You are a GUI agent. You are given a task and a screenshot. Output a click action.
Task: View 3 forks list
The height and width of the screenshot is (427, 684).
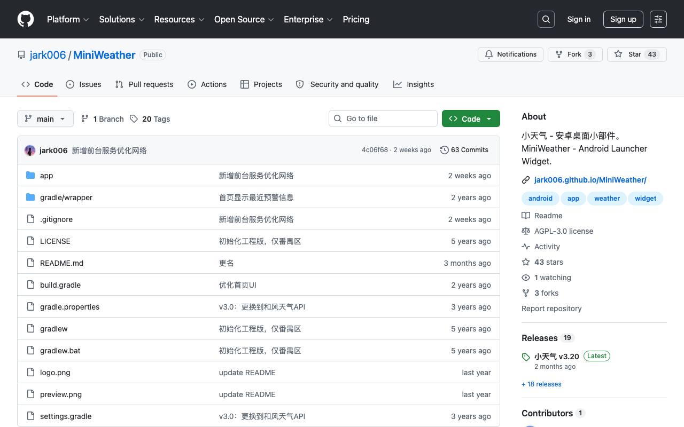point(540,293)
